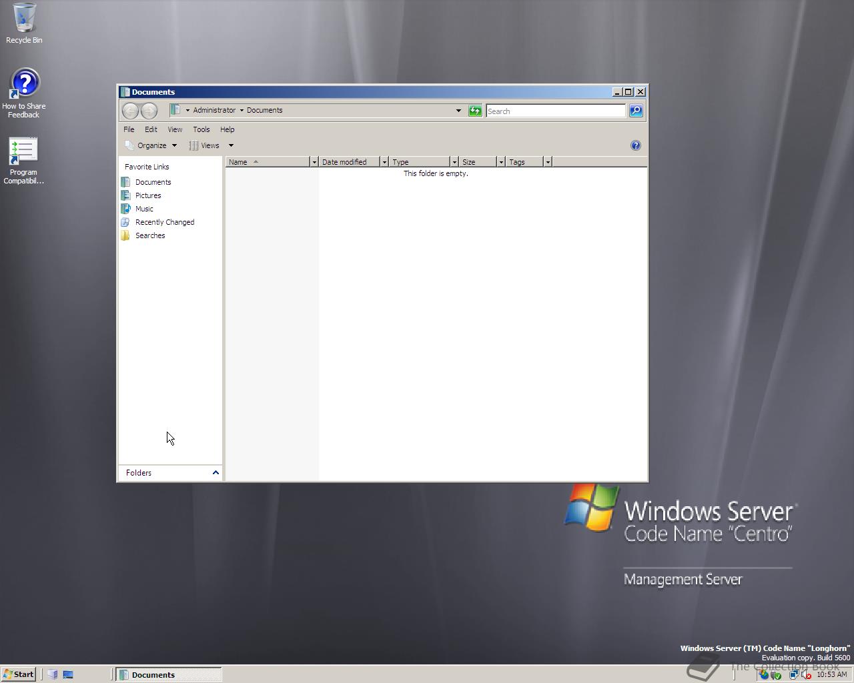Open the File menu
Viewport: 854px width, 683px height.
click(x=129, y=129)
